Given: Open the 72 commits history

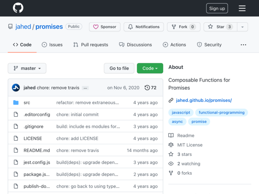Looking at the screenshot, I should coord(150,88).
